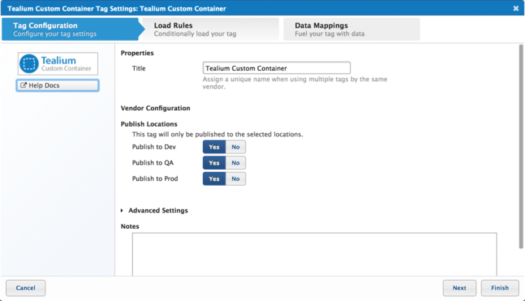Viewport: 525px width, 301px height.
Task: Click the 'Publish to Prod' label
Action: [155, 178]
